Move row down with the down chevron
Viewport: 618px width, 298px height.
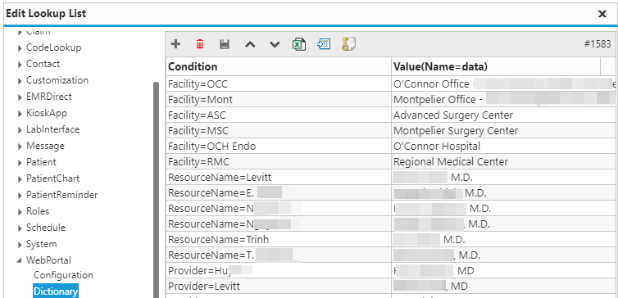coord(275,44)
